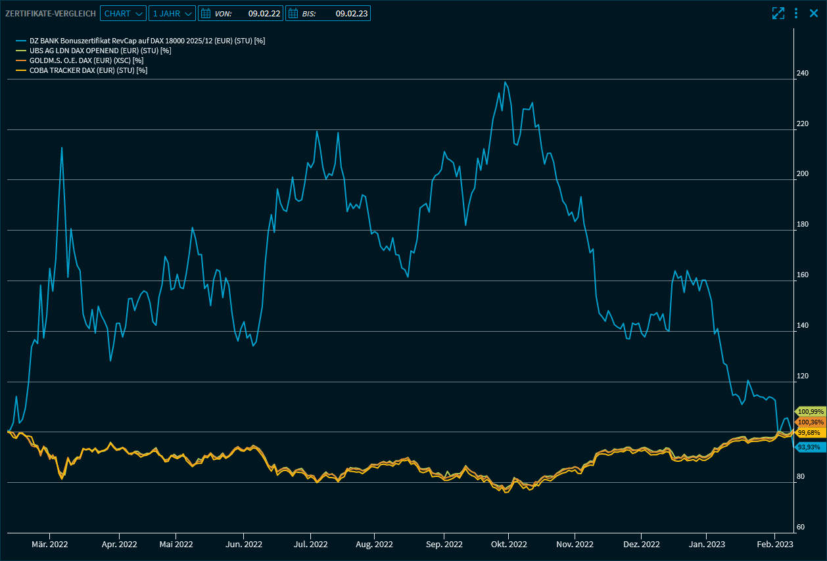Image resolution: width=827 pixels, height=561 pixels.
Task: Open the CHART view dropdown
Action: (123, 13)
